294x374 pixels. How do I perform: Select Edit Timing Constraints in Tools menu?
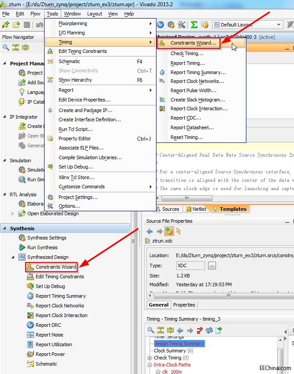[100, 51]
